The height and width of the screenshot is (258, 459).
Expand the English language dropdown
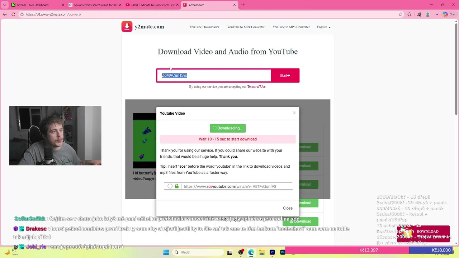tap(323, 27)
